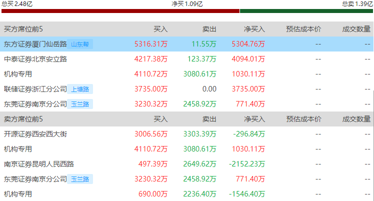Open the 上塘路 tag beside 联储证券浙江分公司
374x201 pixels.
click(80, 89)
